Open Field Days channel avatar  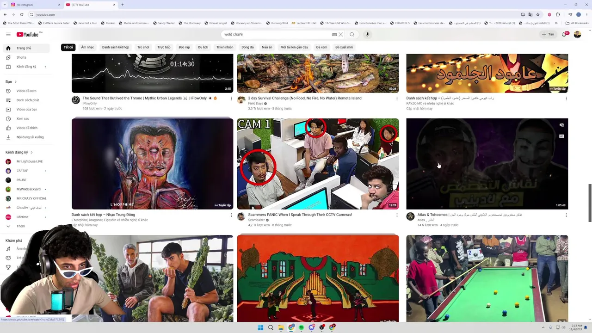coord(241,100)
